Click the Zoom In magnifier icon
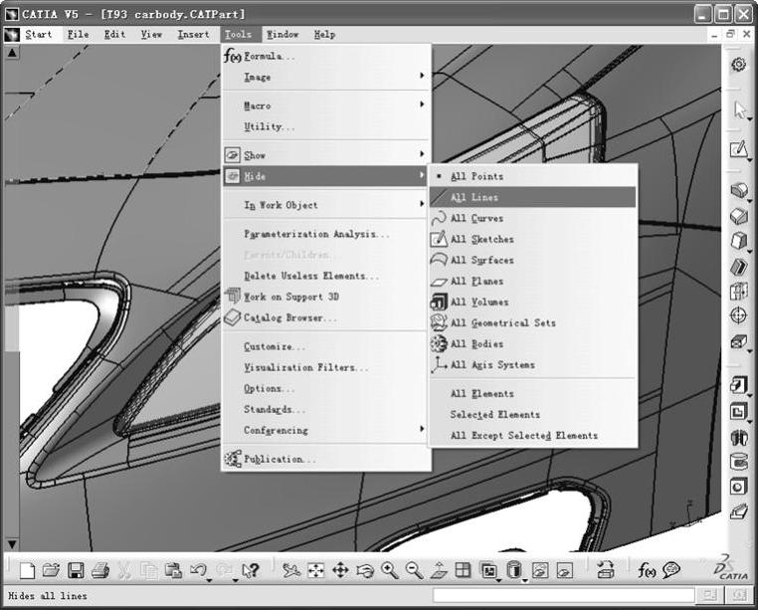The width and height of the screenshot is (758, 610). (390, 570)
